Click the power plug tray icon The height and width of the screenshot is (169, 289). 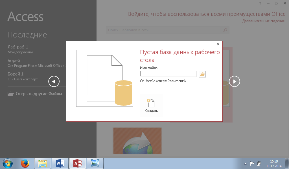click(x=259, y=163)
